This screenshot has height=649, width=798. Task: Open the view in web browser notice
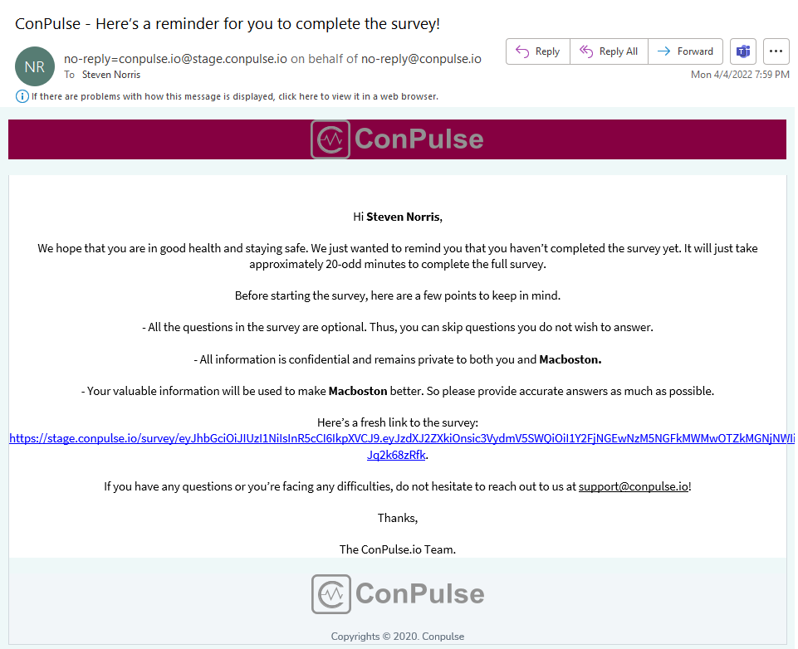[x=235, y=96]
